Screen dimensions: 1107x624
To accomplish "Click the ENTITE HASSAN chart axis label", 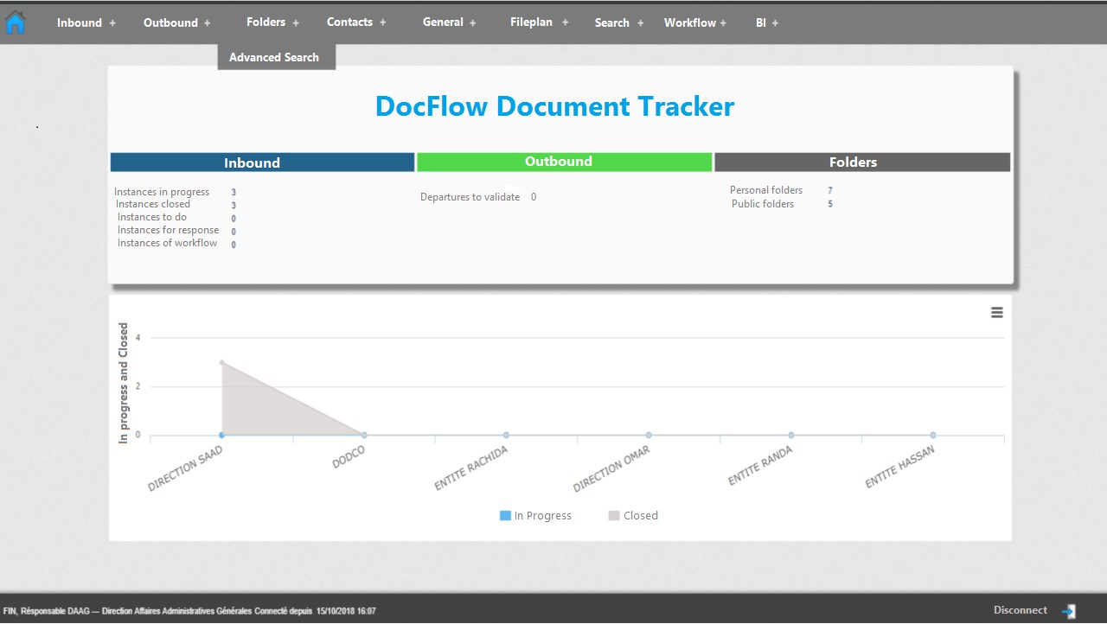I will click(900, 467).
